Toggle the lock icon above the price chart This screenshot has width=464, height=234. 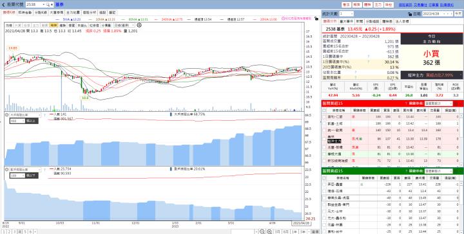click(x=316, y=19)
